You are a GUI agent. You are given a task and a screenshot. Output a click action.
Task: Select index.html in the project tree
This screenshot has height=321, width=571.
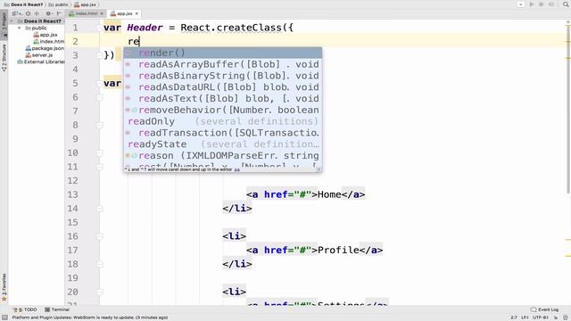(49, 42)
